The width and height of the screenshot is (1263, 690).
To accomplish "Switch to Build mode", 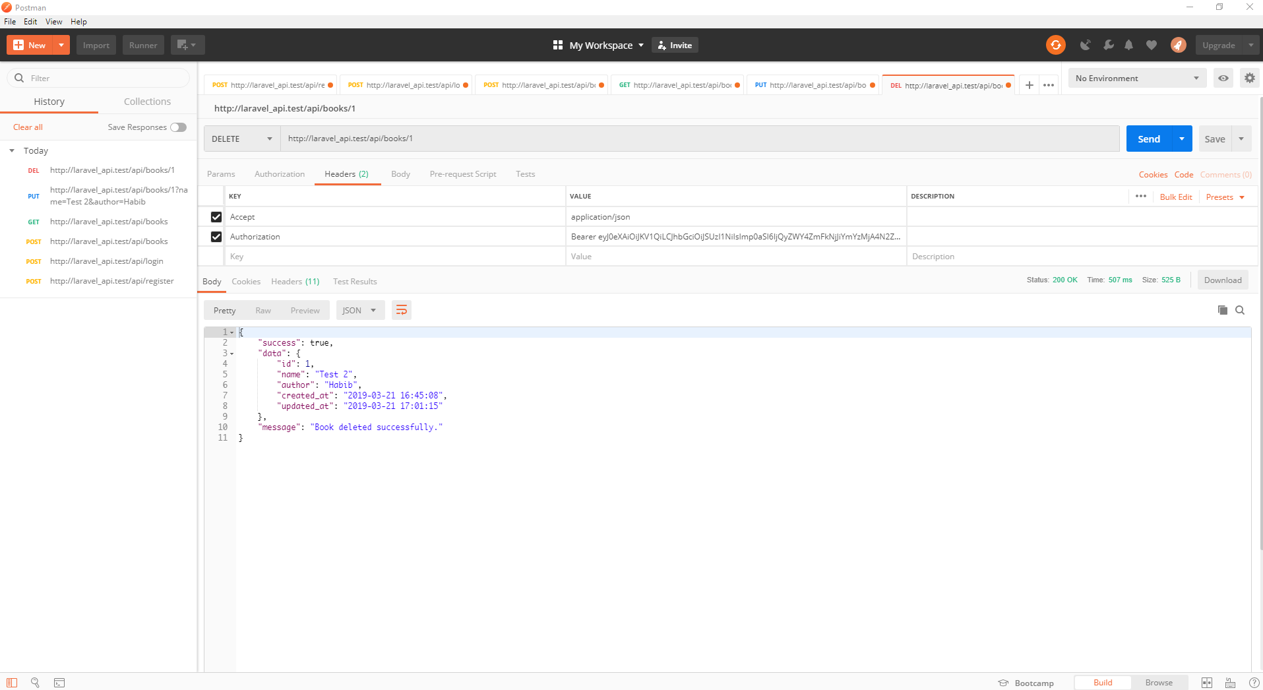I will tap(1103, 683).
